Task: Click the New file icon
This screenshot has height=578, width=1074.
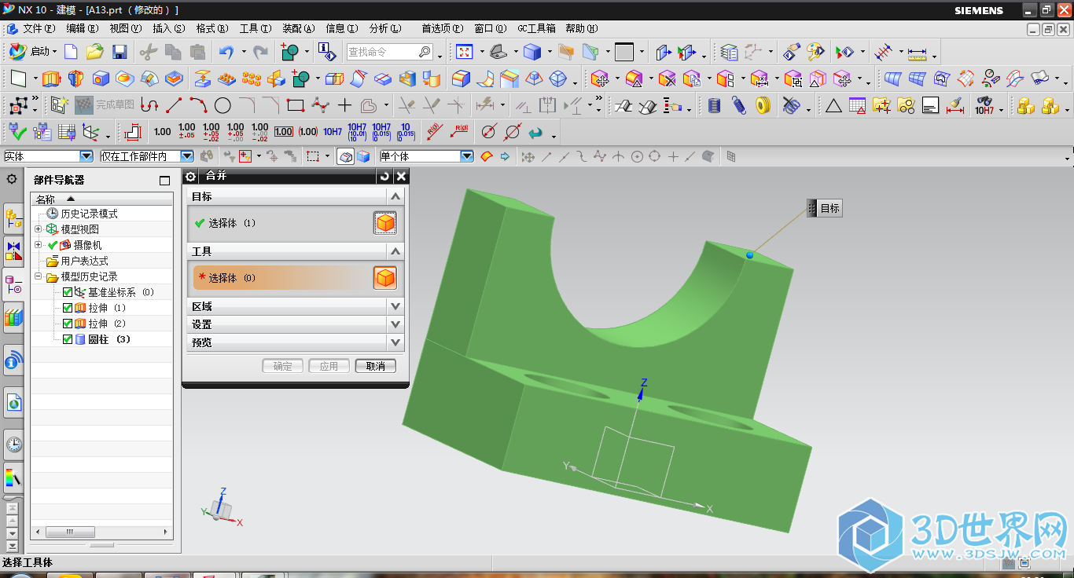Action: (71, 52)
